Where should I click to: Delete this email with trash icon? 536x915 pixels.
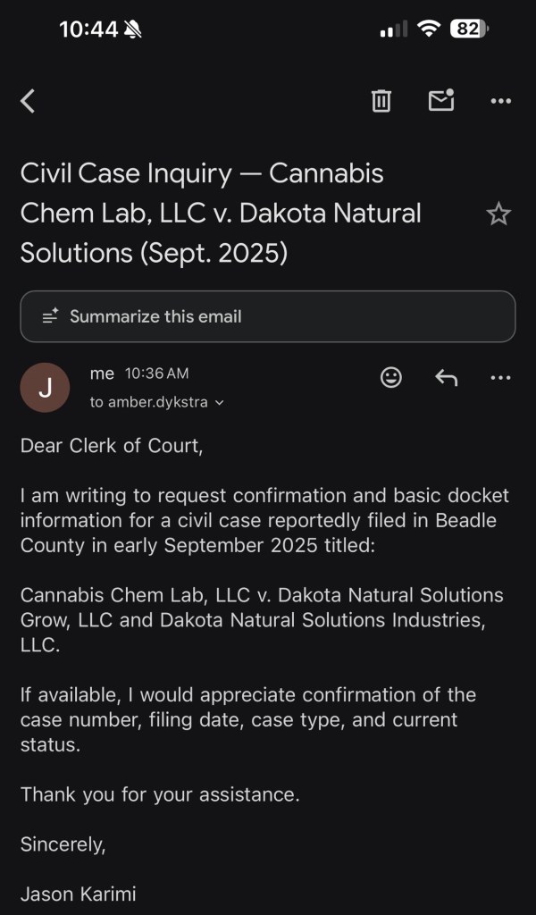point(381,101)
